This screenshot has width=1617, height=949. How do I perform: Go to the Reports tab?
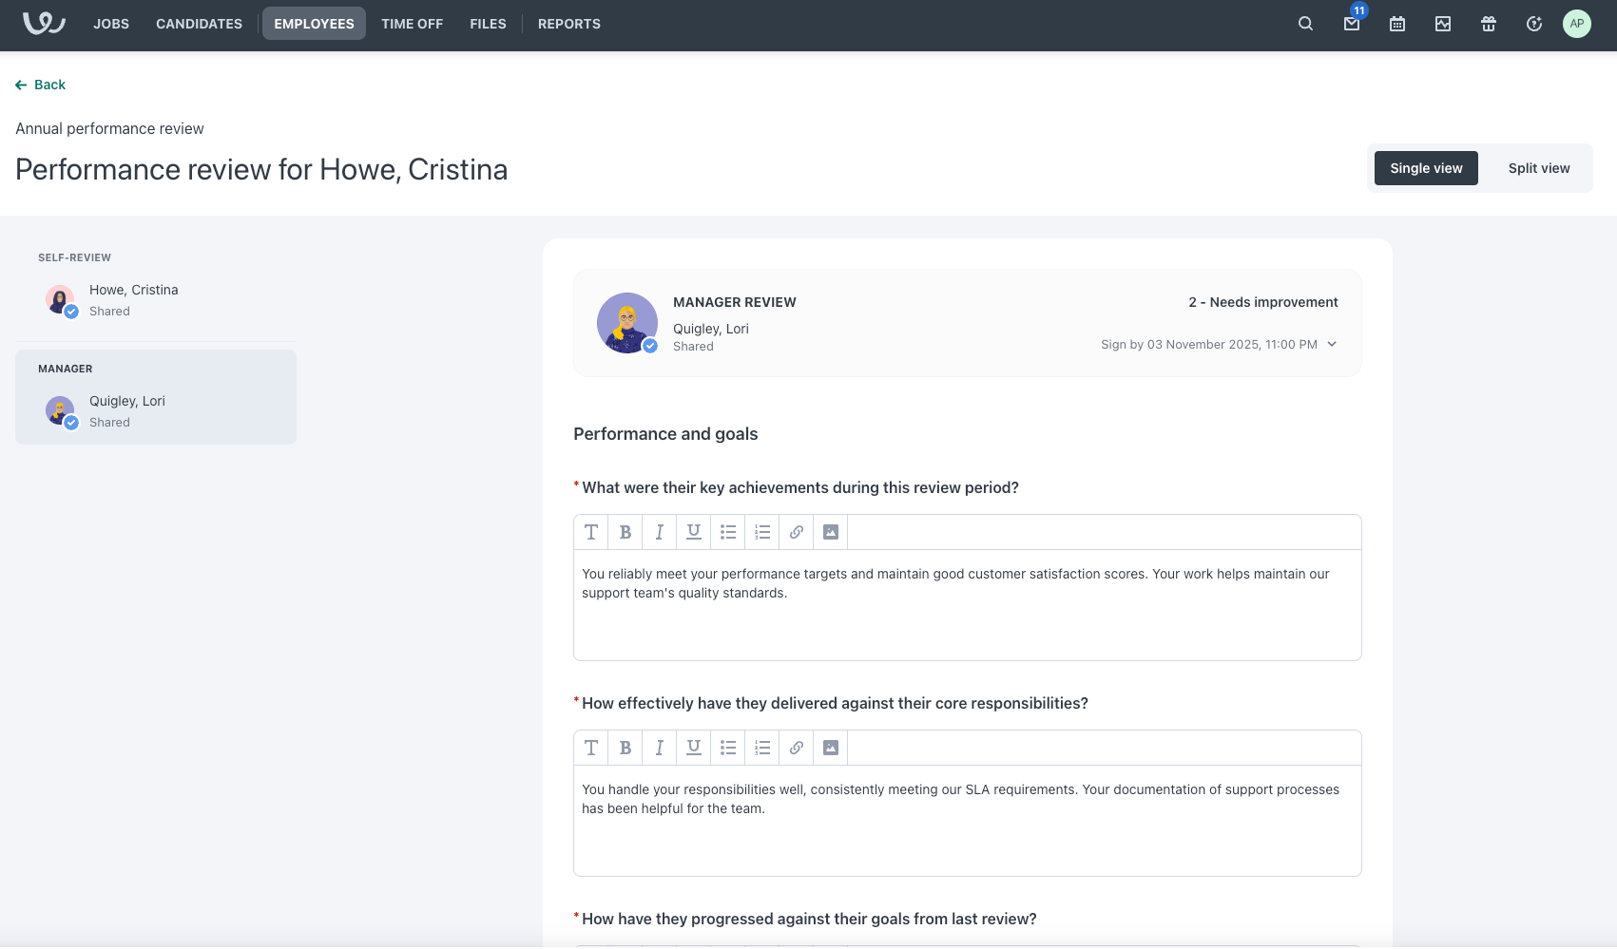coord(568,24)
